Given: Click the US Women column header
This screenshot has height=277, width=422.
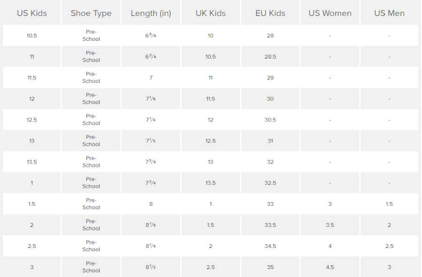Looking at the screenshot, I should point(330,13).
